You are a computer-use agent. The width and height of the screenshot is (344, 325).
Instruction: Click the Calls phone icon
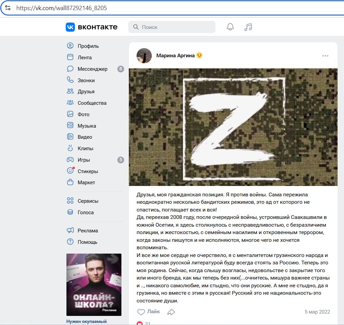70,80
